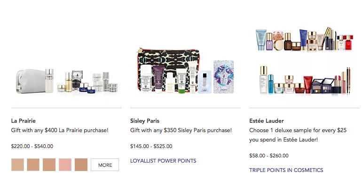Click the La Prairie brand name
The height and width of the screenshot is (179, 362).
24,121
